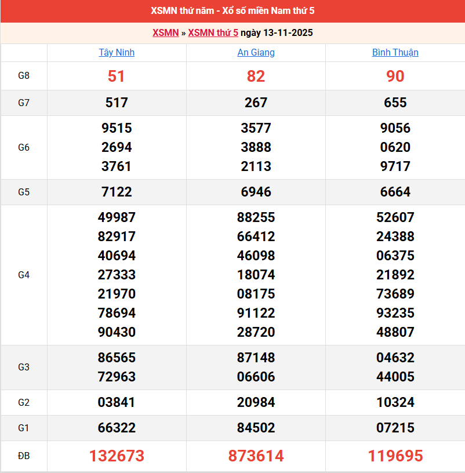Viewport: 465px width, 473px height.
Task: Click the G8 row label
Action: point(24,75)
